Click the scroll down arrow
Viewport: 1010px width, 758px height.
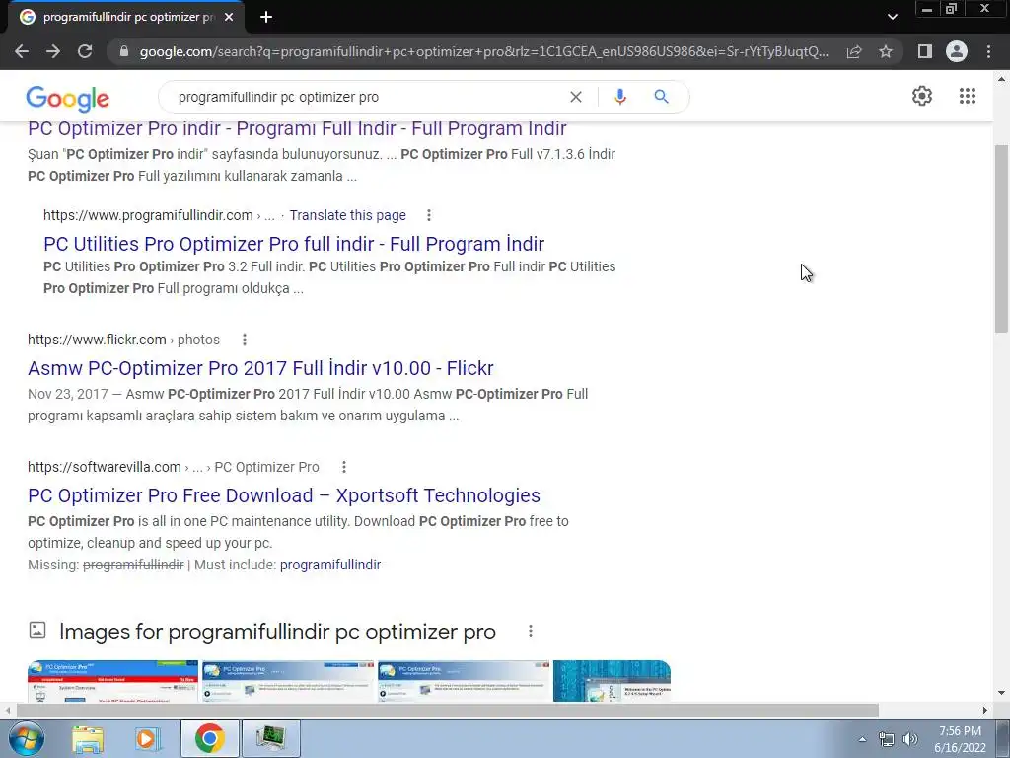[1001, 694]
